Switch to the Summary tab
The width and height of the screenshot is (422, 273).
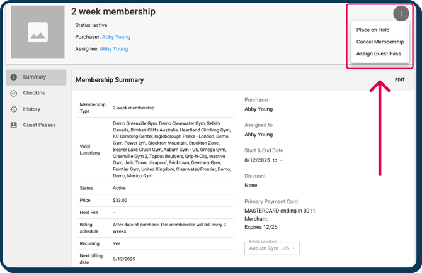tap(36, 77)
